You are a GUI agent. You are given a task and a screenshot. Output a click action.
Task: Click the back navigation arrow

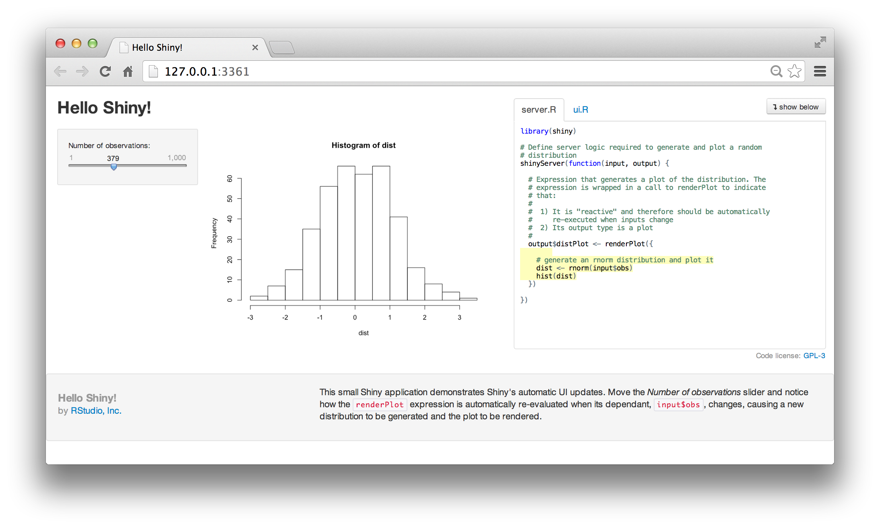click(x=60, y=71)
